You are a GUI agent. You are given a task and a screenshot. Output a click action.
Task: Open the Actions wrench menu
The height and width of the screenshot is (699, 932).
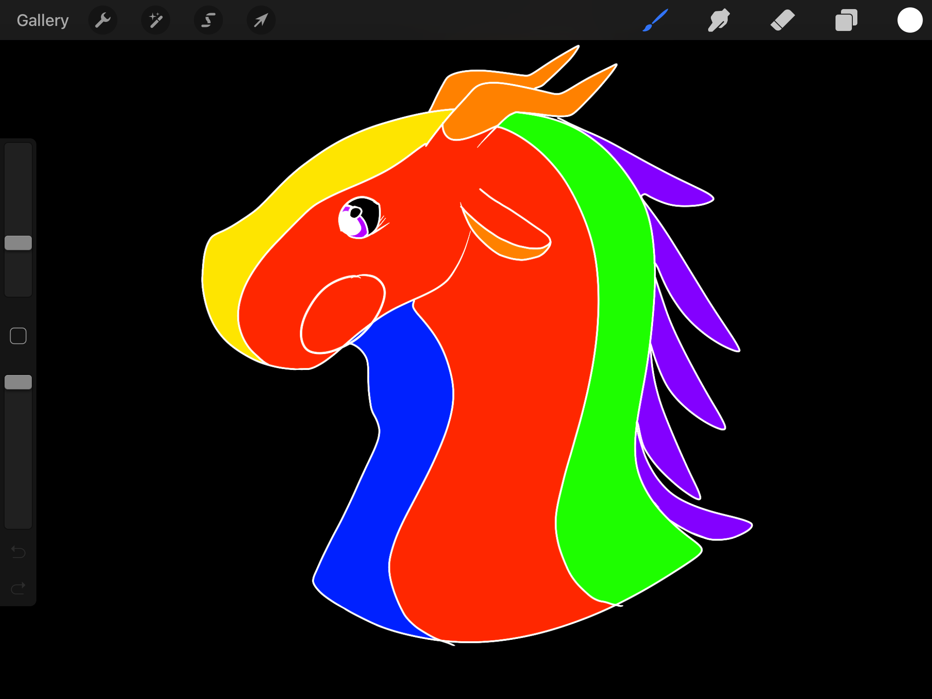[103, 20]
